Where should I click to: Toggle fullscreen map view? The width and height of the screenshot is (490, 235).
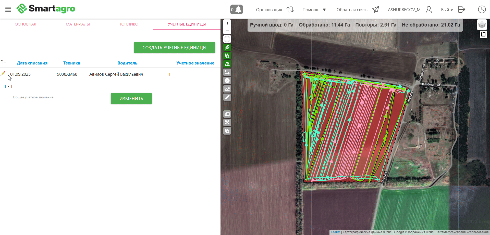pyautogui.click(x=227, y=39)
